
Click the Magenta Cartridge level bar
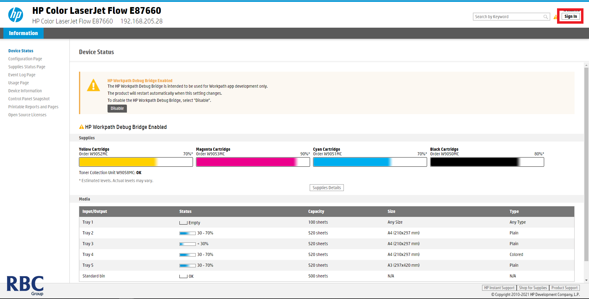253,162
